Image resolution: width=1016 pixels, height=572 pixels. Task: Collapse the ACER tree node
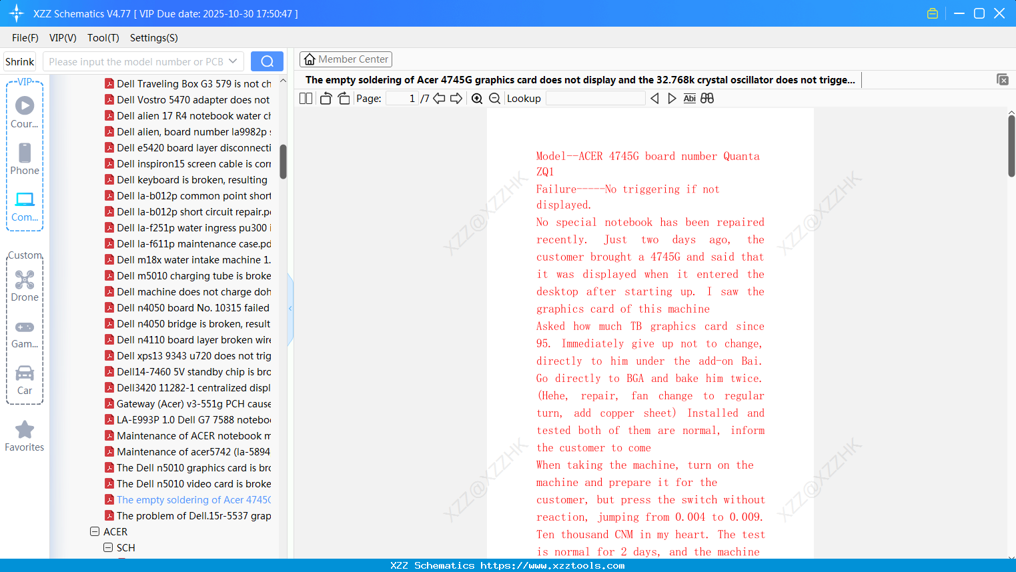(95, 531)
